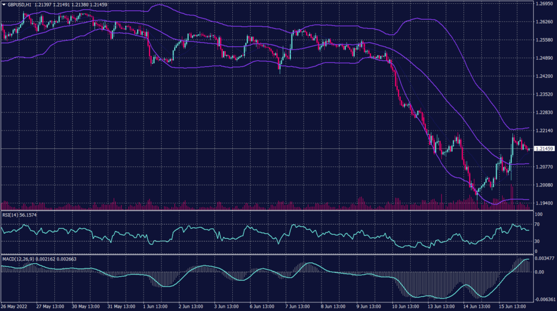557x311 pixels.
Task: Click the RSI 100 level label
Action: [539, 215]
